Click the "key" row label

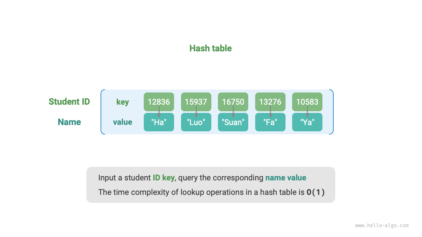122,102
